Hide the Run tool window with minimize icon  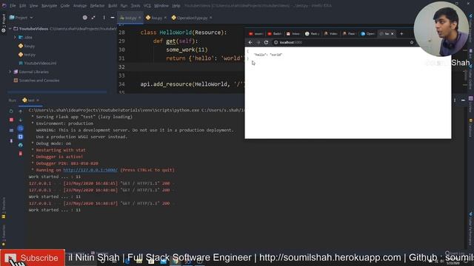click(463, 100)
